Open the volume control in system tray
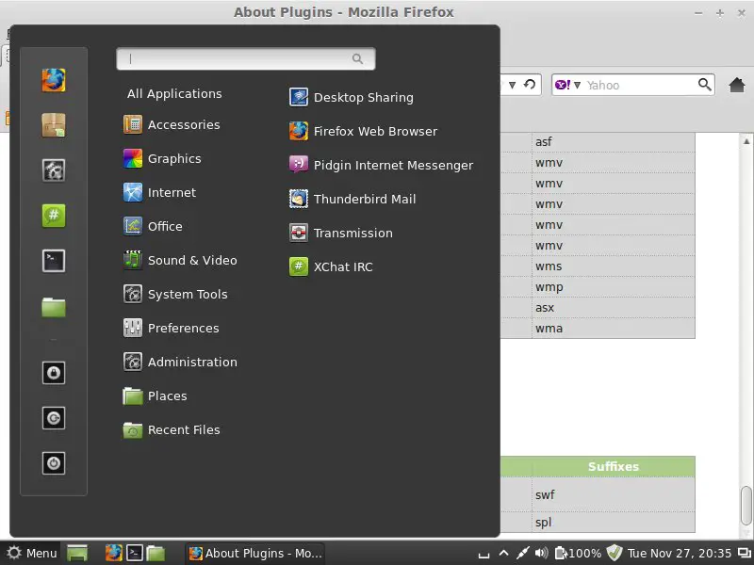This screenshot has width=754, height=565. (541, 553)
